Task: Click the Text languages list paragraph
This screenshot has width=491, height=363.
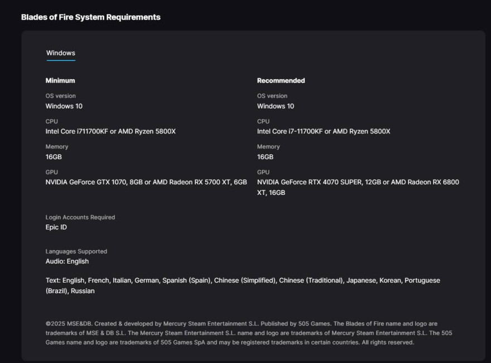Action: pyautogui.click(x=243, y=285)
